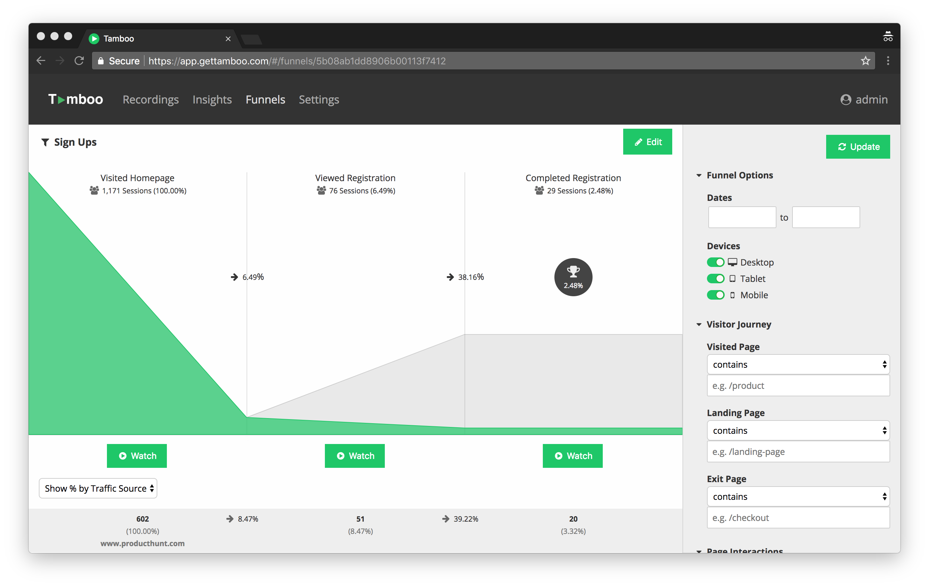Click the sessions people icon under Visited Homepage
The image size is (929, 587).
tap(94, 191)
